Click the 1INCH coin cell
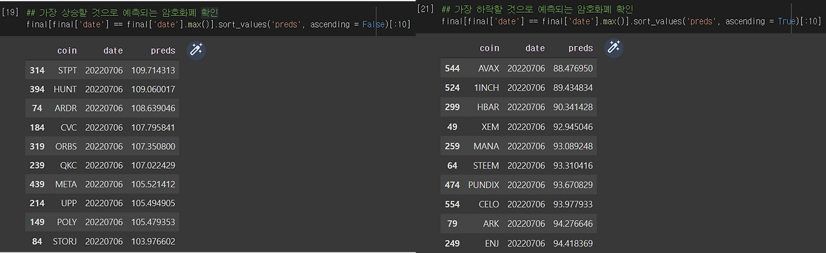826x253 pixels. pos(487,88)
